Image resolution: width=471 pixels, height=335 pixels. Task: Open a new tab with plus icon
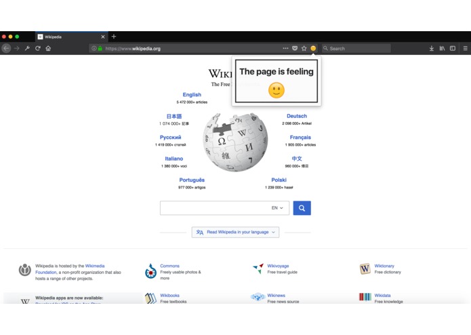114,37
